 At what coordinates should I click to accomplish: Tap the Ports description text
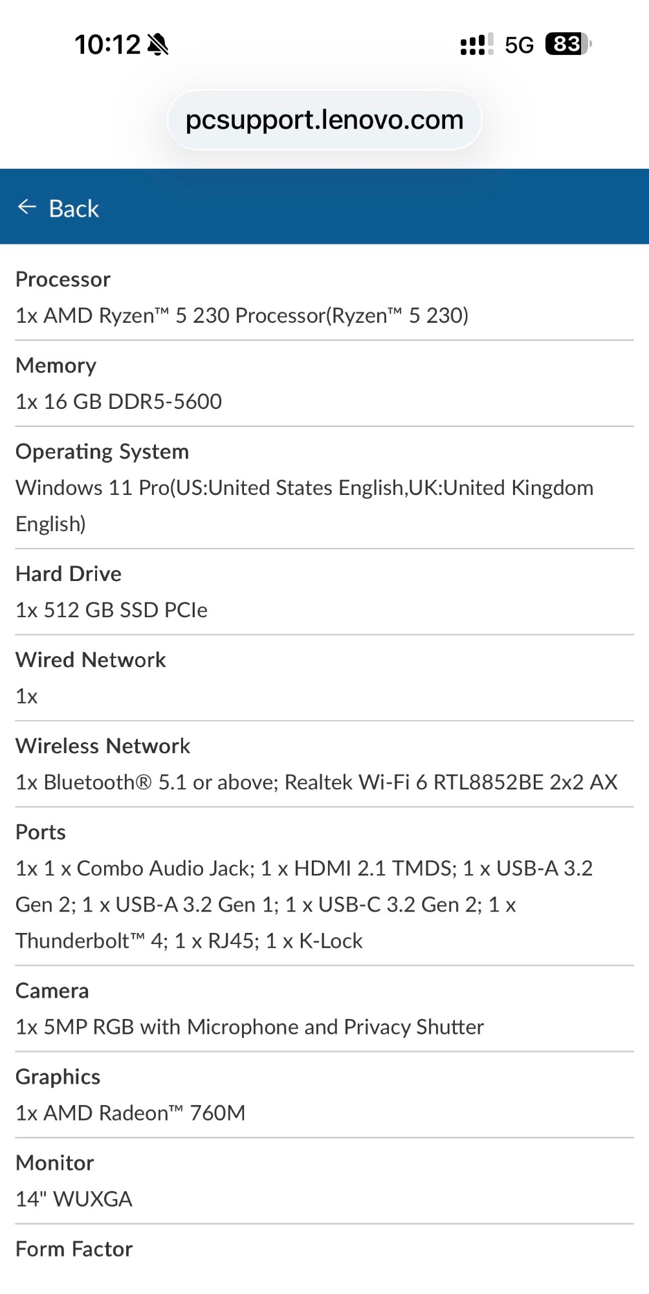[x=304, y=905]
